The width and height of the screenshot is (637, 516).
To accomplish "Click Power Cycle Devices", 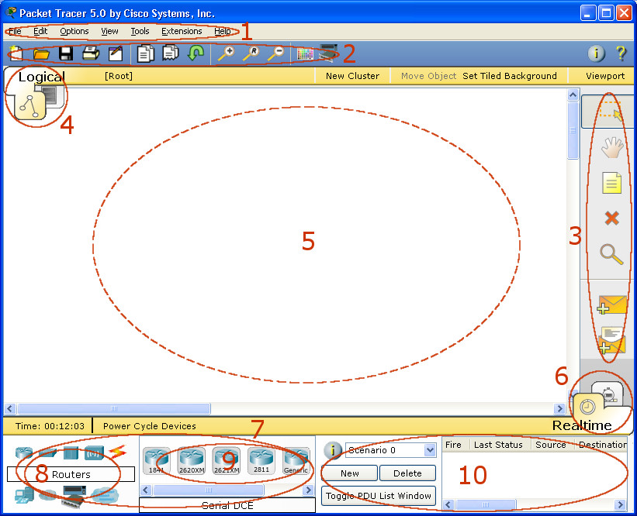I will pos(150,426).
